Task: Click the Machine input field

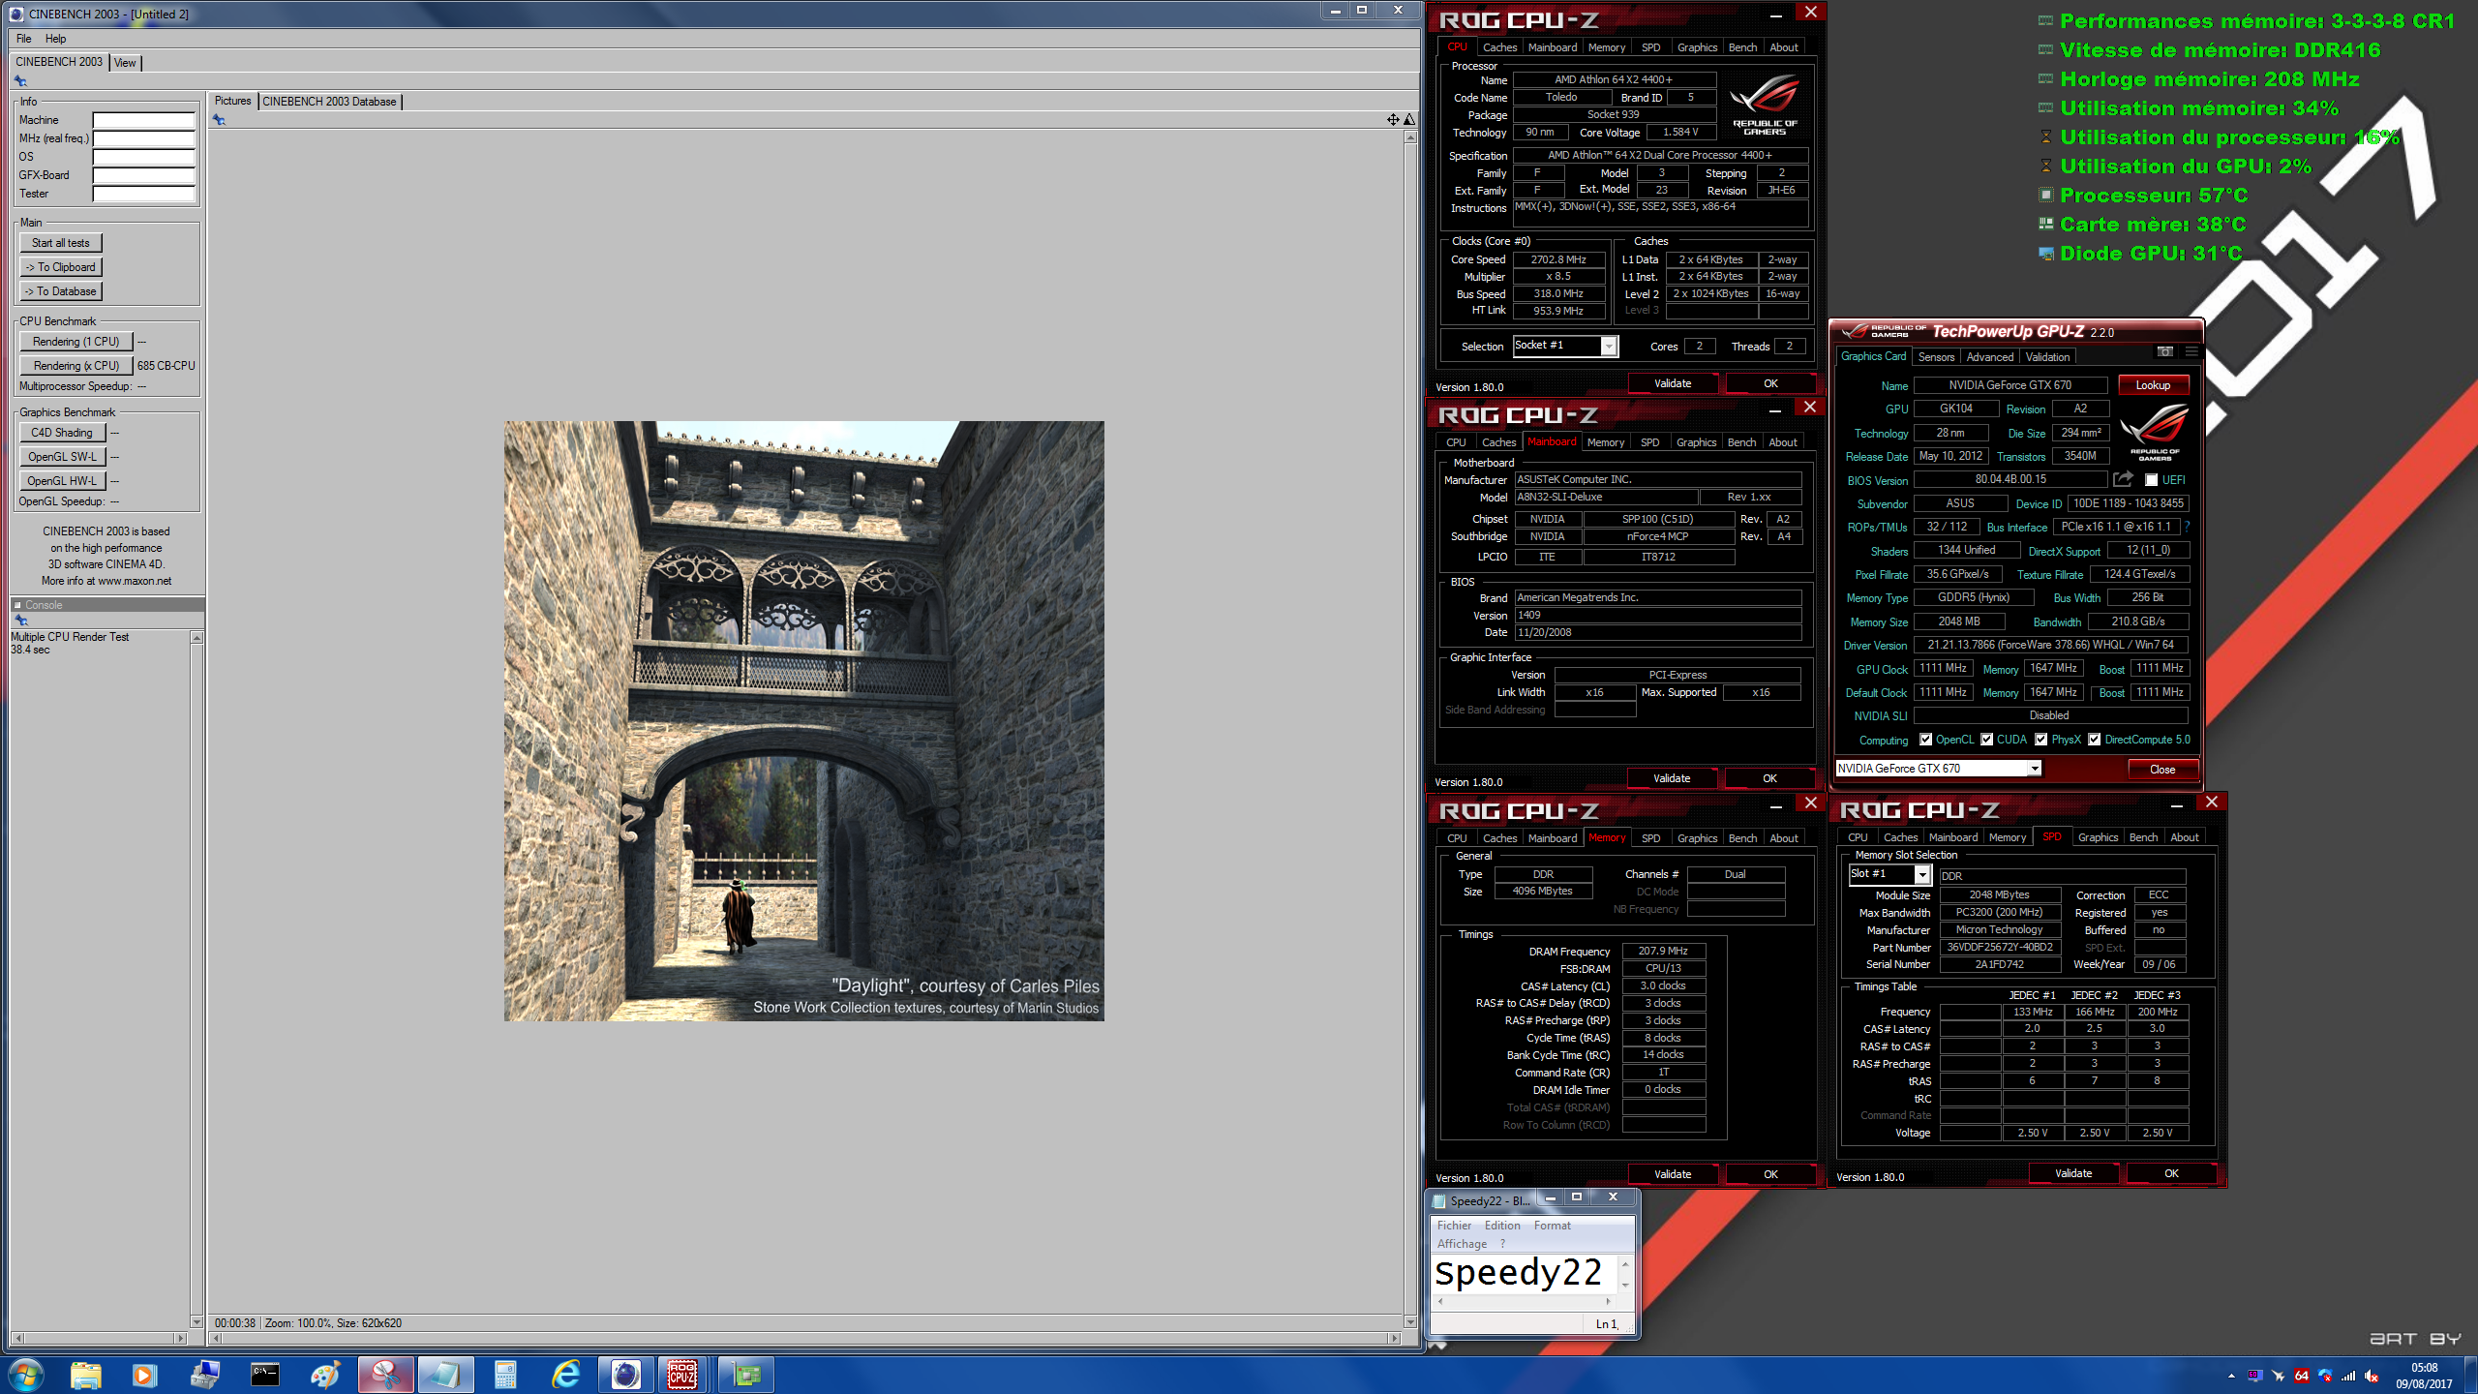Action: pyautogui.click(x=143, y=121)
